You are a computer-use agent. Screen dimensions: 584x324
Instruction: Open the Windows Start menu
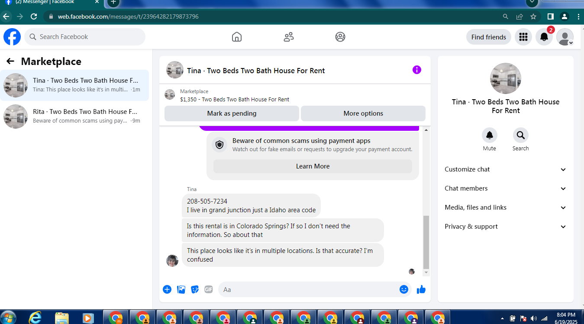8,318
